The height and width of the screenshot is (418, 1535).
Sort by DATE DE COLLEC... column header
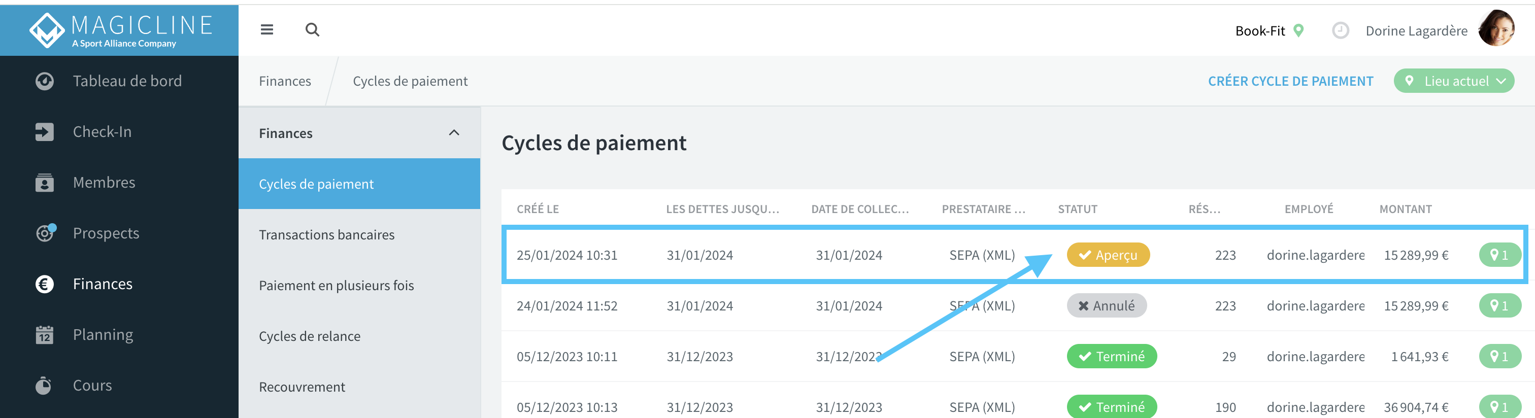[x=860, y=209]
